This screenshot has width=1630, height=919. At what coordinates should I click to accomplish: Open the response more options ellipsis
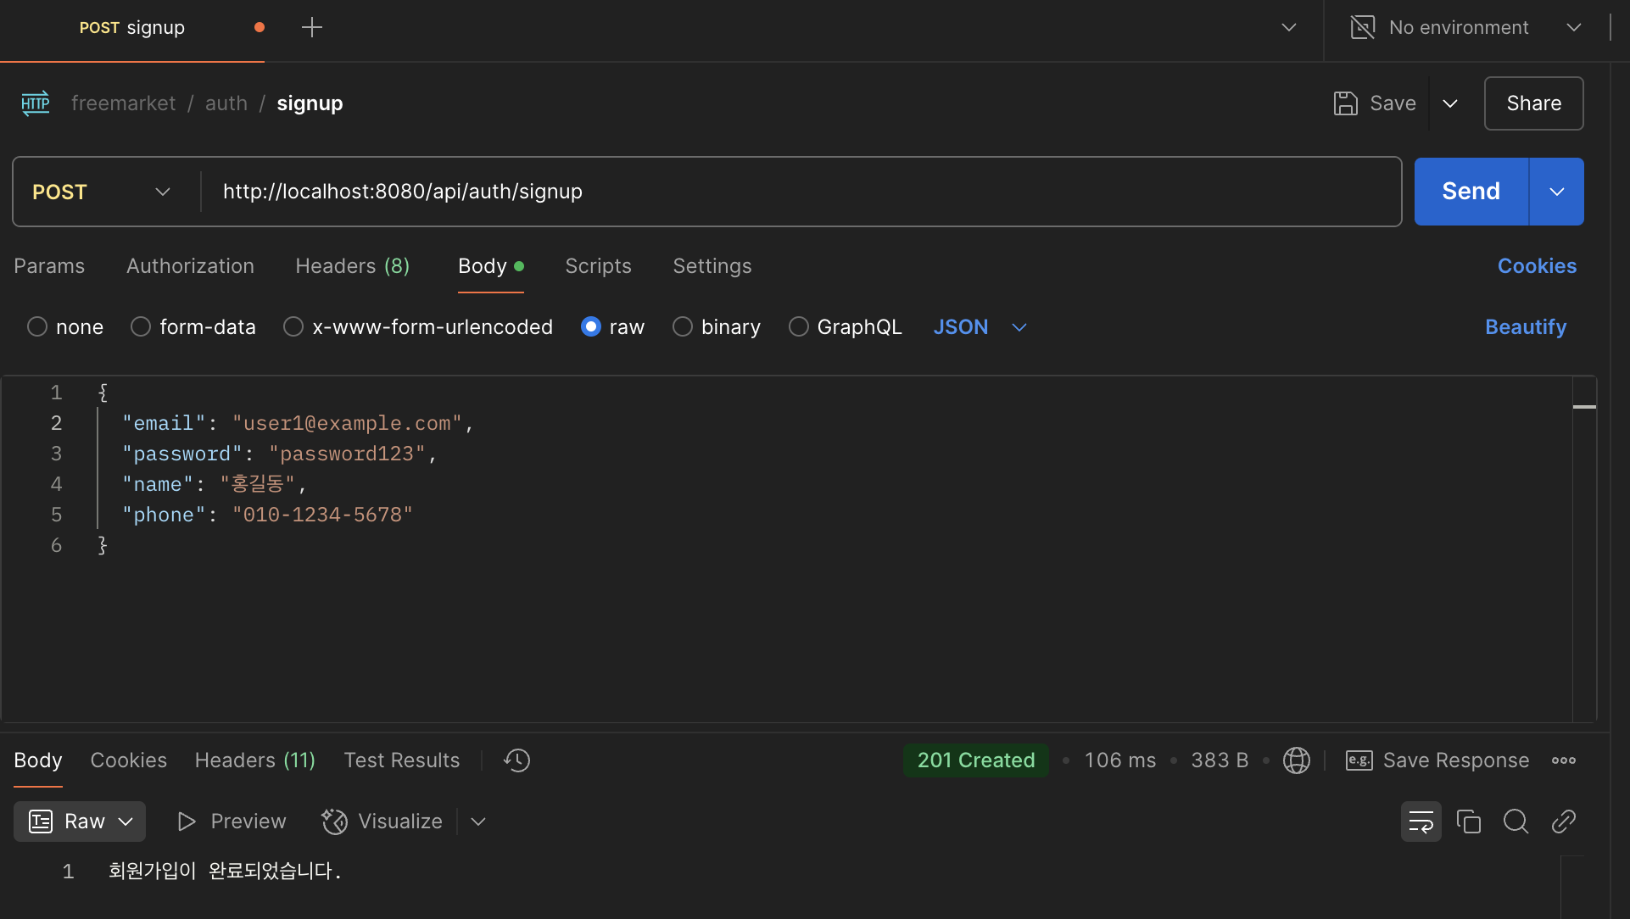(x=1563, y=760)
